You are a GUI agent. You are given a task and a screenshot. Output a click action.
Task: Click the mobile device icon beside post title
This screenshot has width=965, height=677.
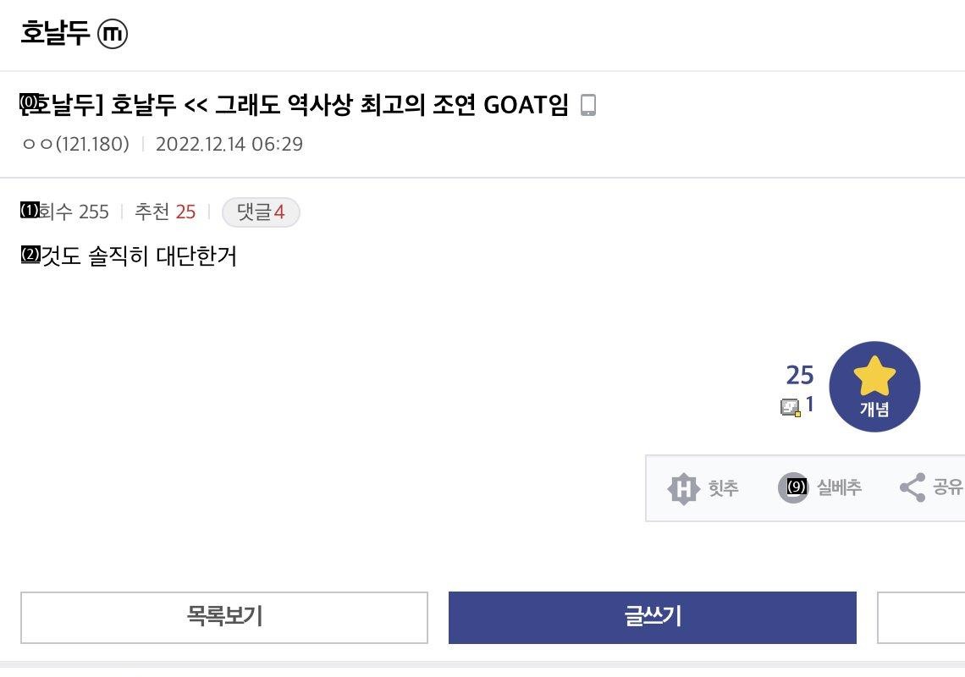click(588, 105)
